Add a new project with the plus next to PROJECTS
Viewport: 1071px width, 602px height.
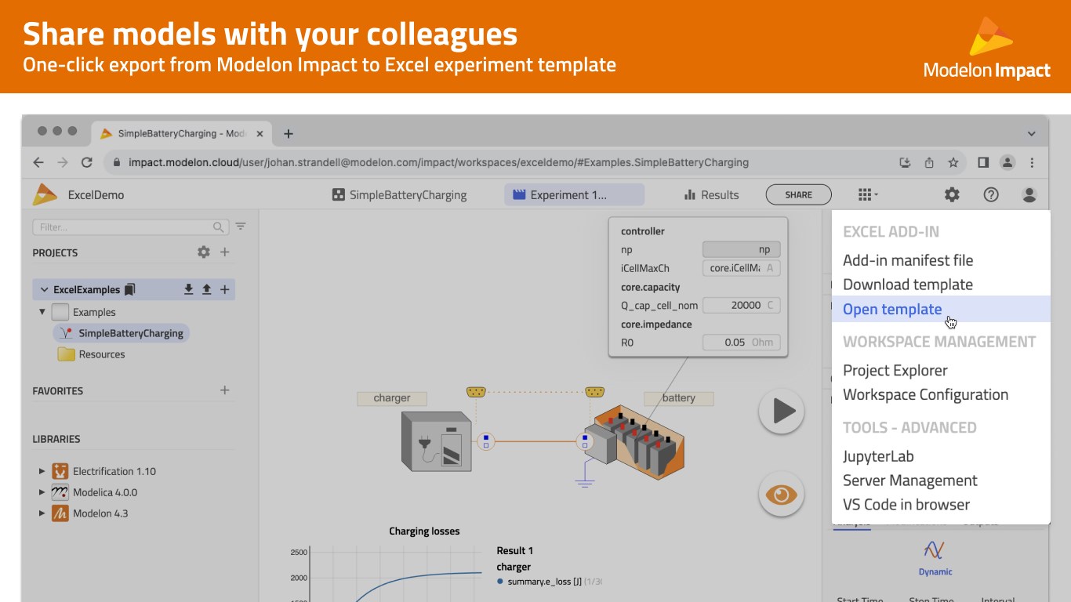coord(225,252)
